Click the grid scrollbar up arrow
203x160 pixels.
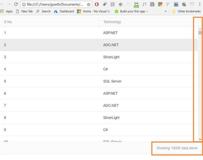click(200, 29)
